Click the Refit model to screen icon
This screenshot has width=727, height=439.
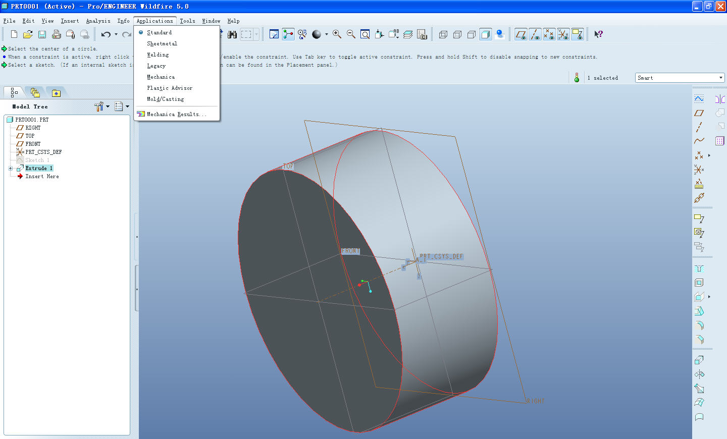tap(365, 34)
